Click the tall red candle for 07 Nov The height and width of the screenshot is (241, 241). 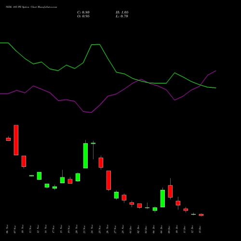coord(16,140)
